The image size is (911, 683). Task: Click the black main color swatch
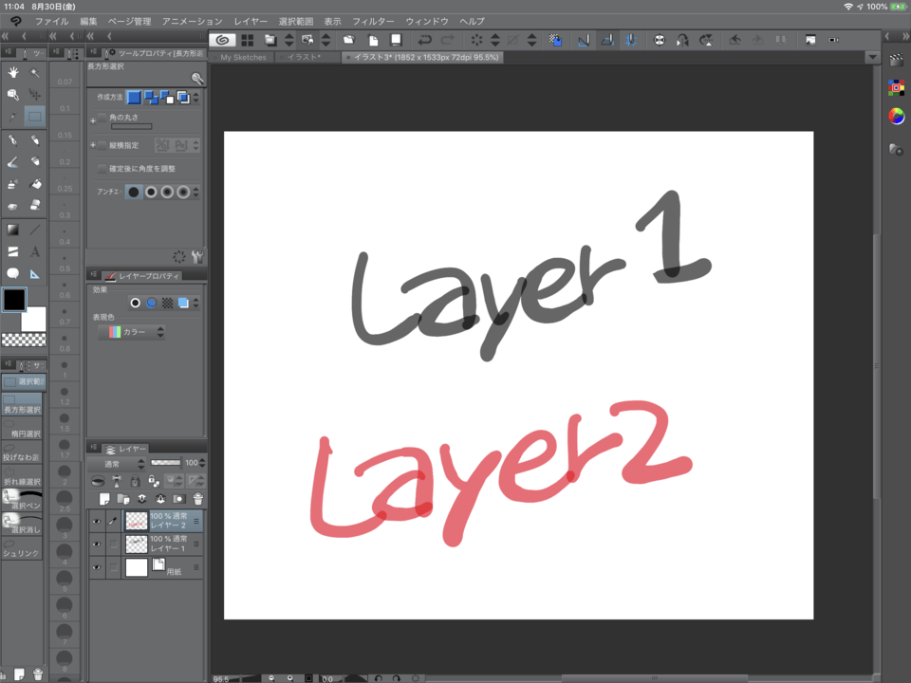14,301
